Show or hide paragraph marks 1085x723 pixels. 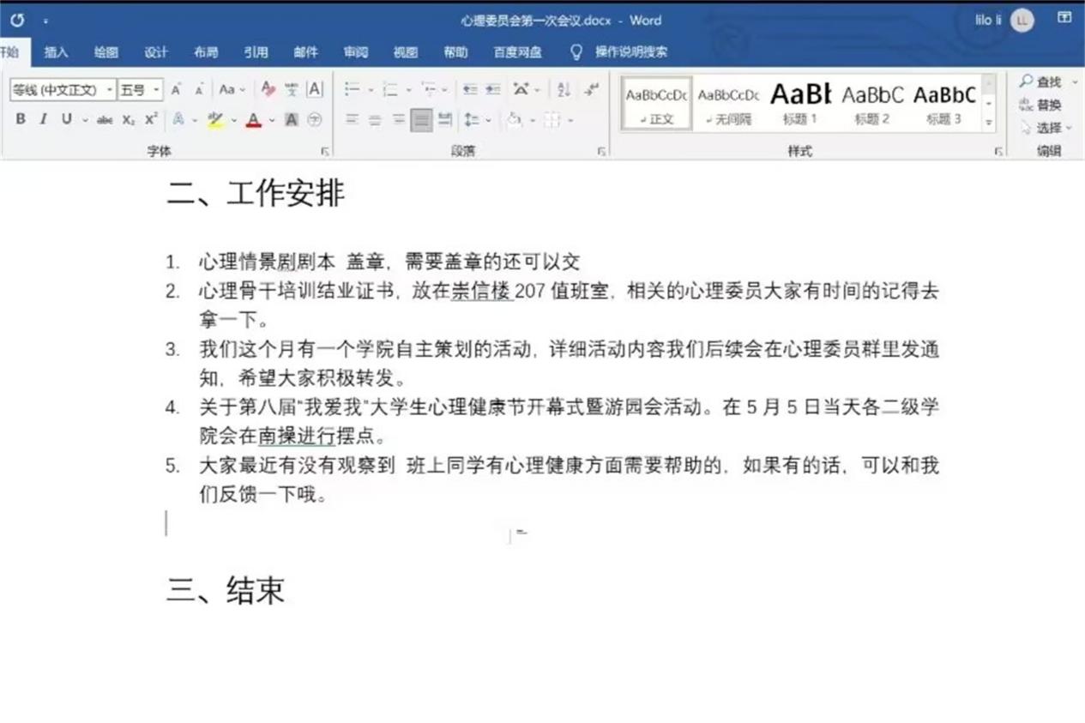(592, 89)
